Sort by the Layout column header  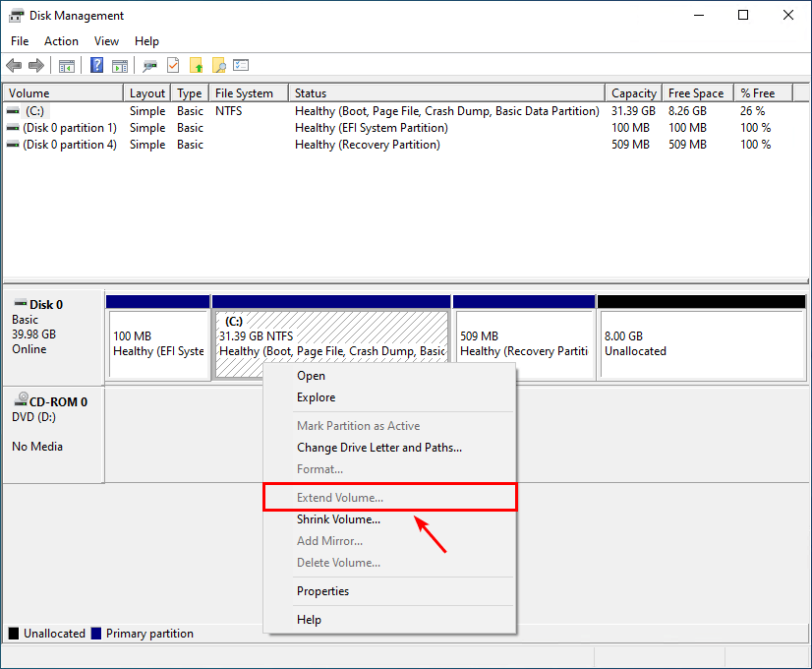tap(147, 93)
